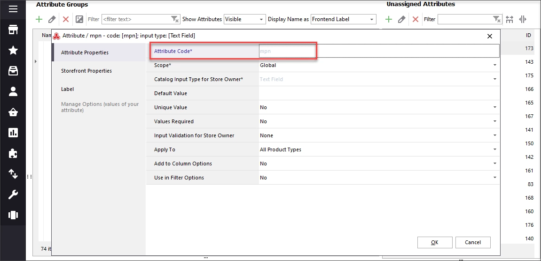Add new attribute group with green plus
Screen dimensions: 541x261
point(39,19)
